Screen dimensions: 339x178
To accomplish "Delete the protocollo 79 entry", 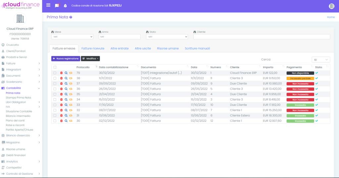I will tap(61, 73).
